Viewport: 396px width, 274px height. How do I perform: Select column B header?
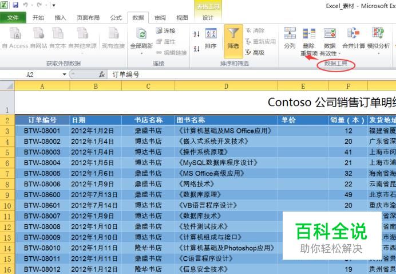(x=96, y=87)
